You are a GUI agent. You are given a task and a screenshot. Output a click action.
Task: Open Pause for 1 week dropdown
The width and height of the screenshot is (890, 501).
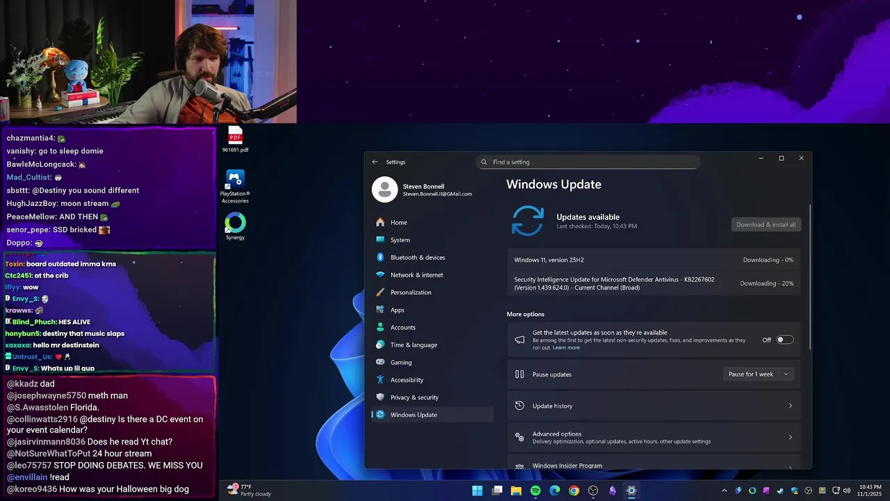tap(759, 374)
